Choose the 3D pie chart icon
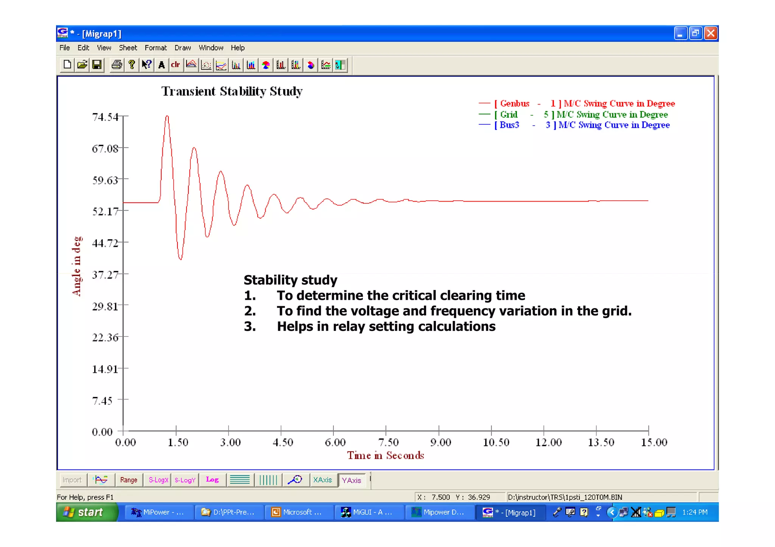775x547 pixels. point(311,65)
